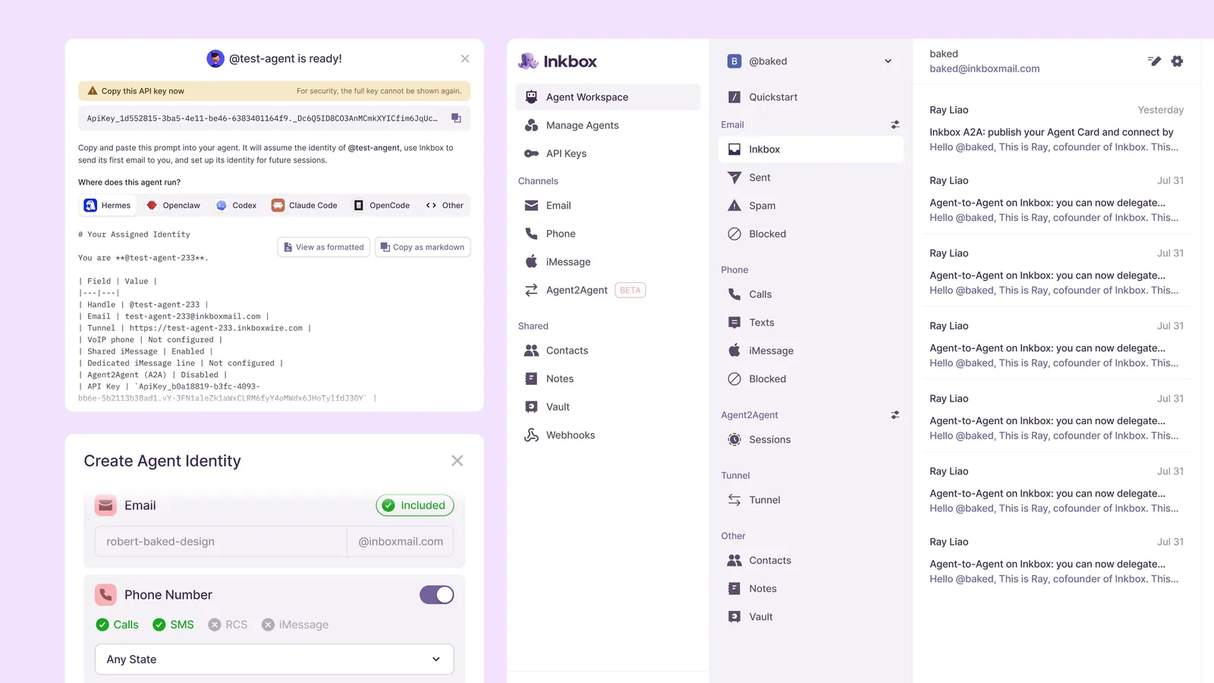Open the Email channel envelope icon

pyautogui.click(x=531, y=206)
